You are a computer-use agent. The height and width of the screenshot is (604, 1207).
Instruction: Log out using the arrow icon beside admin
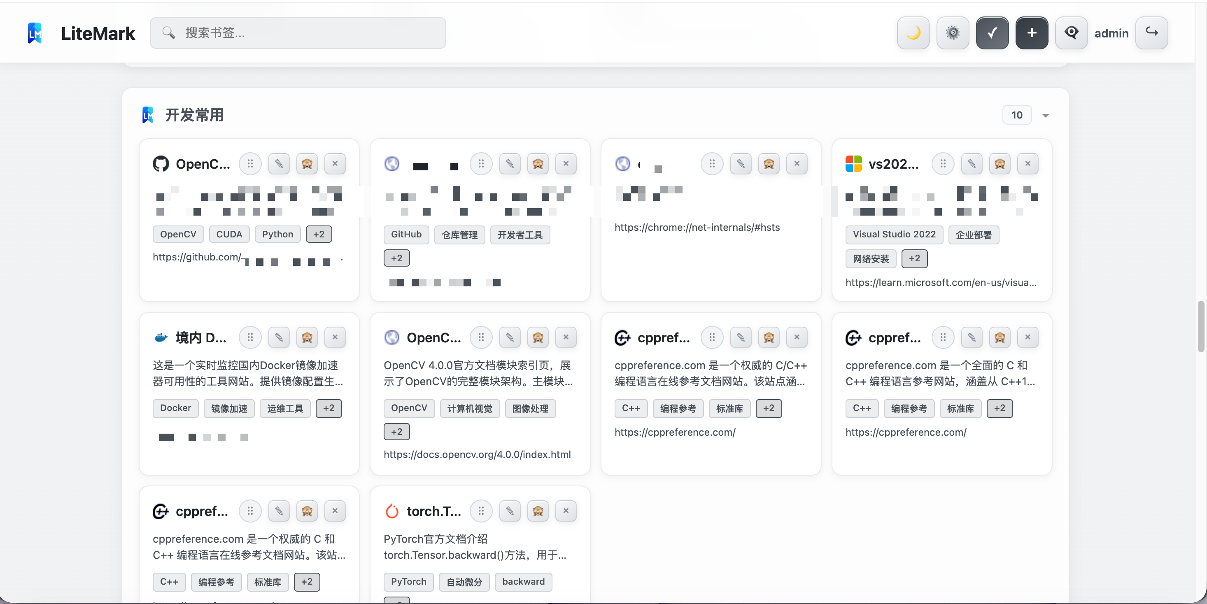[x=1151, y=33]
